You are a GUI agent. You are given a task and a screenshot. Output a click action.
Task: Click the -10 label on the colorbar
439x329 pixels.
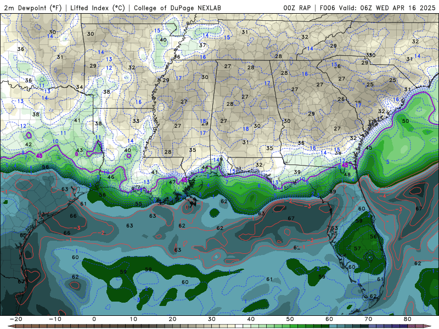coord(55,319)
